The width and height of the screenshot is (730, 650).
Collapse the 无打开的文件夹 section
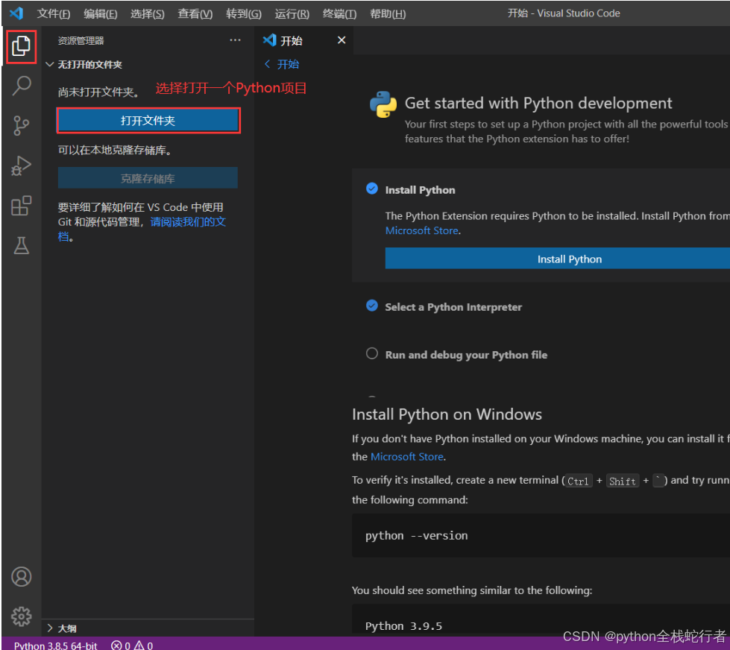50,64
